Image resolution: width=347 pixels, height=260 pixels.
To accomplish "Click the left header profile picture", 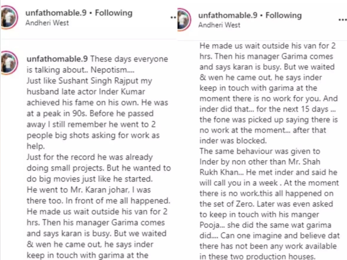I will 9,17.
